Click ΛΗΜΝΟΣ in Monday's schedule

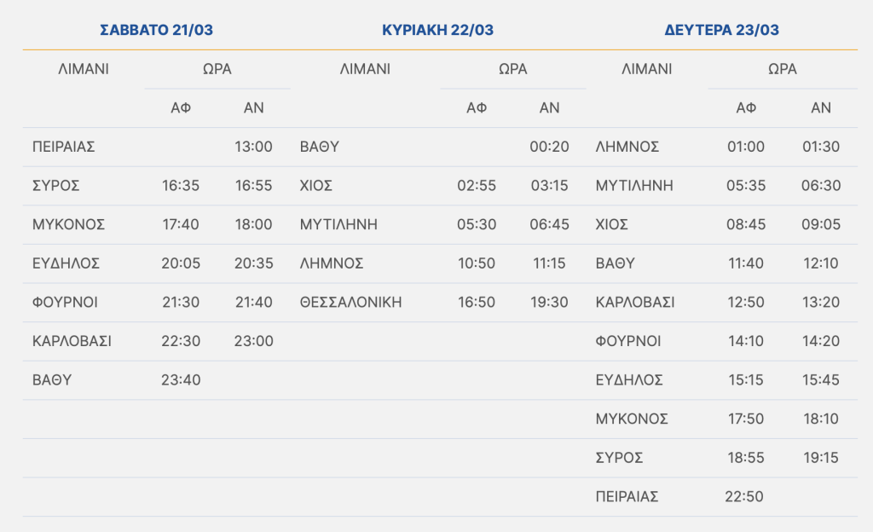click(x=627, y=147)
